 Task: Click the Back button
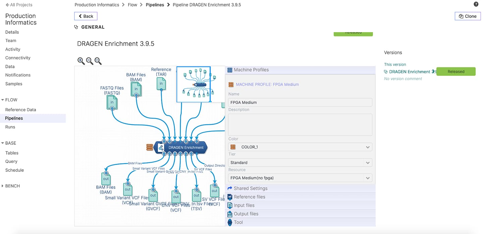pyautogui.click(x=86, y=16)
